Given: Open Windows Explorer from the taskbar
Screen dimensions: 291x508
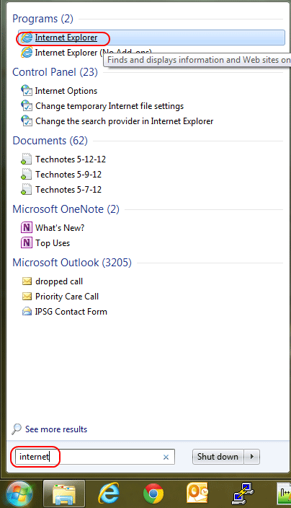Looking at the screenshot, I should click(64, 494).
